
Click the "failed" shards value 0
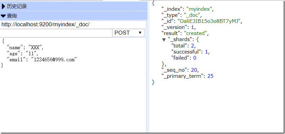click(x=195, y=58)
